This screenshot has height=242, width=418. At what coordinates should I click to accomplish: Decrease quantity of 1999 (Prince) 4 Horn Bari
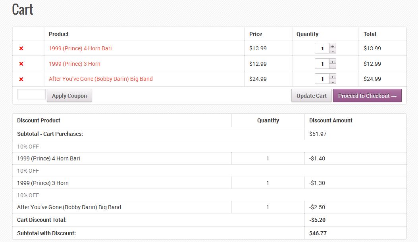pyautogui.click(x=332, y=51)
